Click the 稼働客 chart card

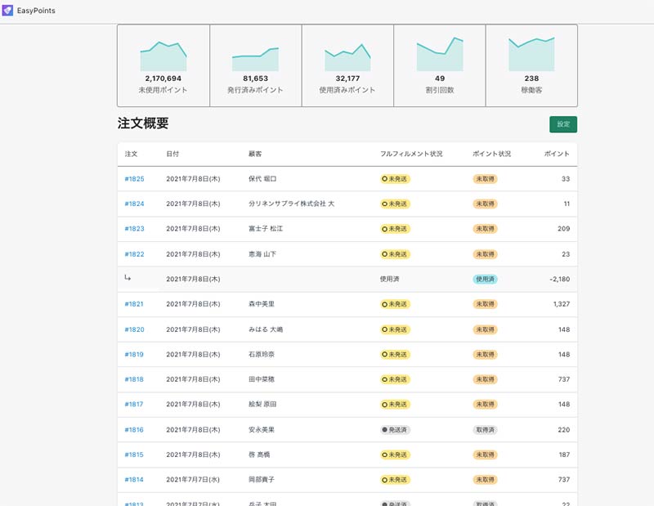click(531, 65)
